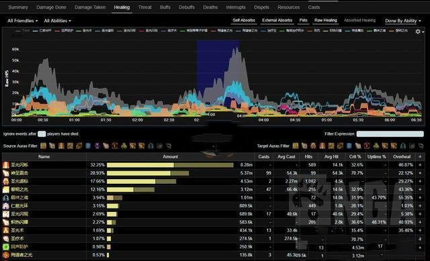
Task: Open the All Friendlies dropdown
Action: [x=22, y=21]
